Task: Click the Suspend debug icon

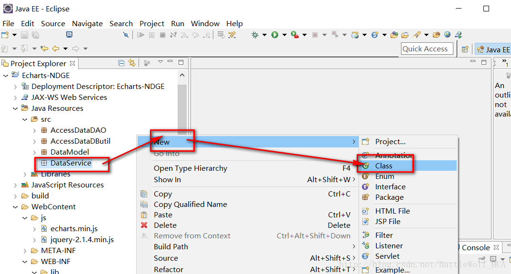Action: [x=151, y=35]
